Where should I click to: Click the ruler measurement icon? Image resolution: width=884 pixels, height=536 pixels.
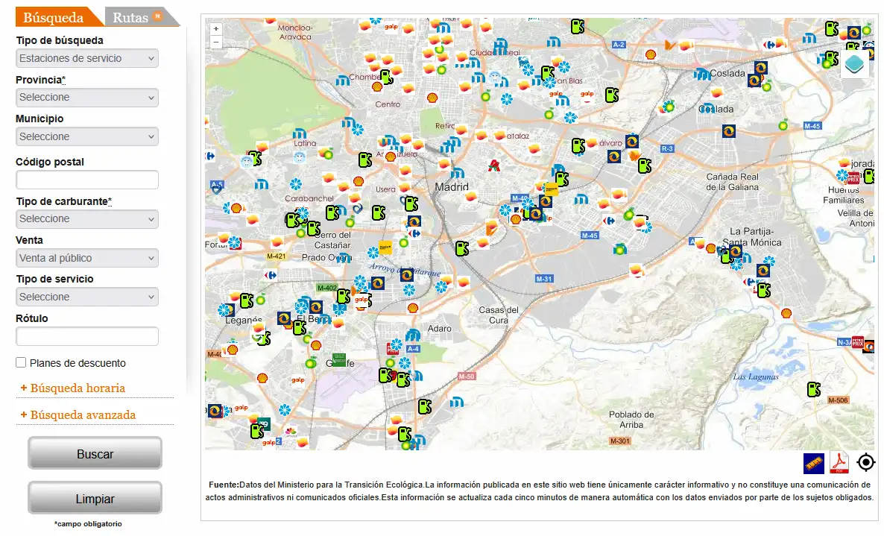pyautogui.click(x=814, y=462)
